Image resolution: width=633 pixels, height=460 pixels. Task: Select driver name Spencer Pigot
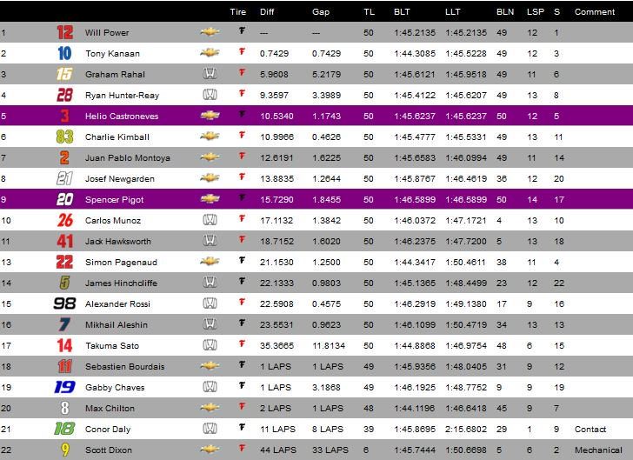tap(114, 199)
